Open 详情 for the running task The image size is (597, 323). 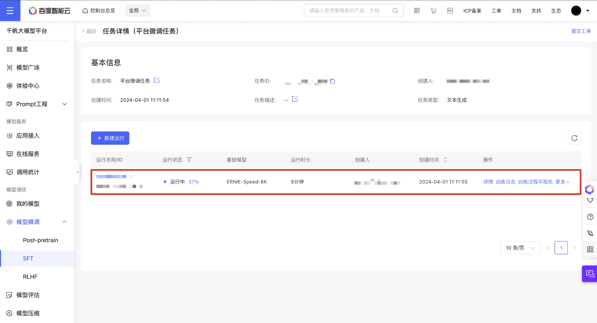488,182
